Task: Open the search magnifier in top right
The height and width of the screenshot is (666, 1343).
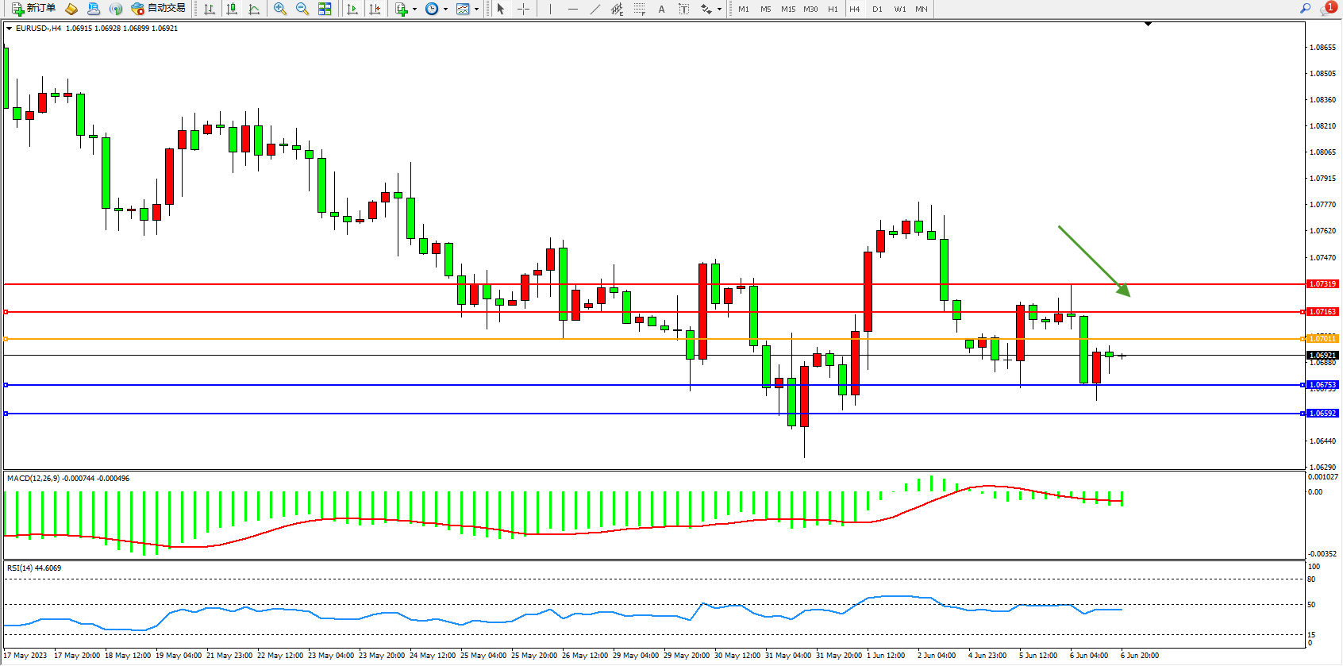Action: click(x=1305, y=9)
